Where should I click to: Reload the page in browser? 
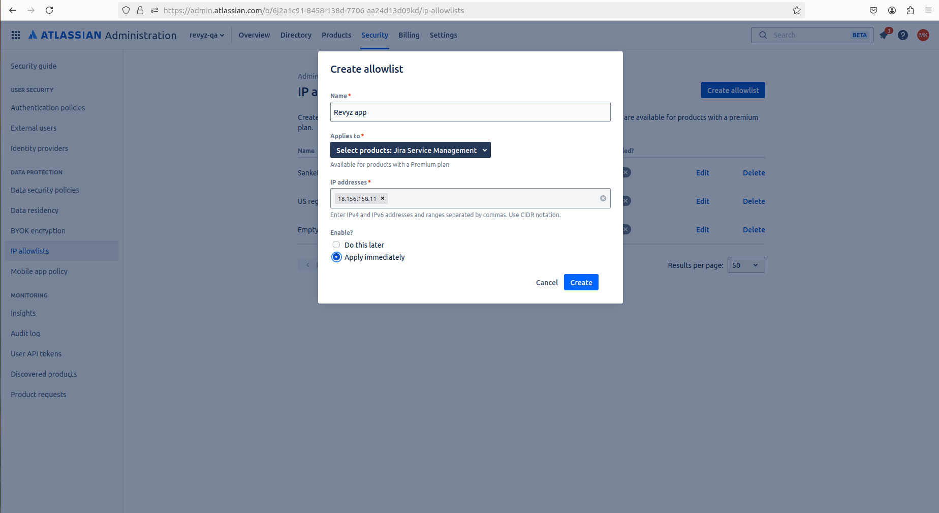(49, 10)
